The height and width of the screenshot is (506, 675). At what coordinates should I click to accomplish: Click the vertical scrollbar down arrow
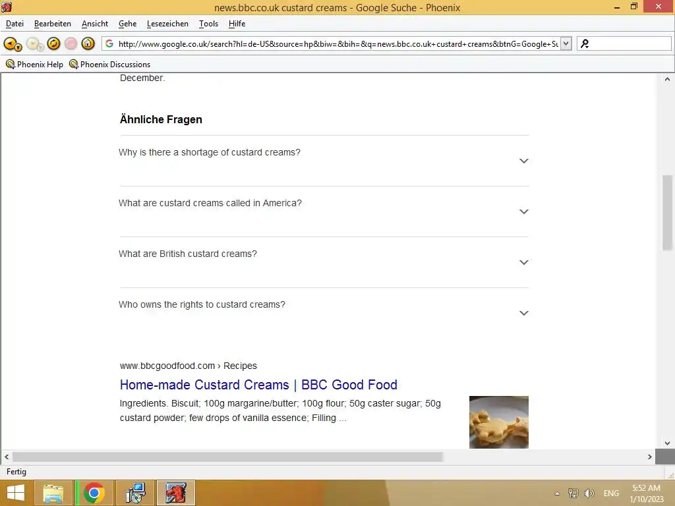667,443
